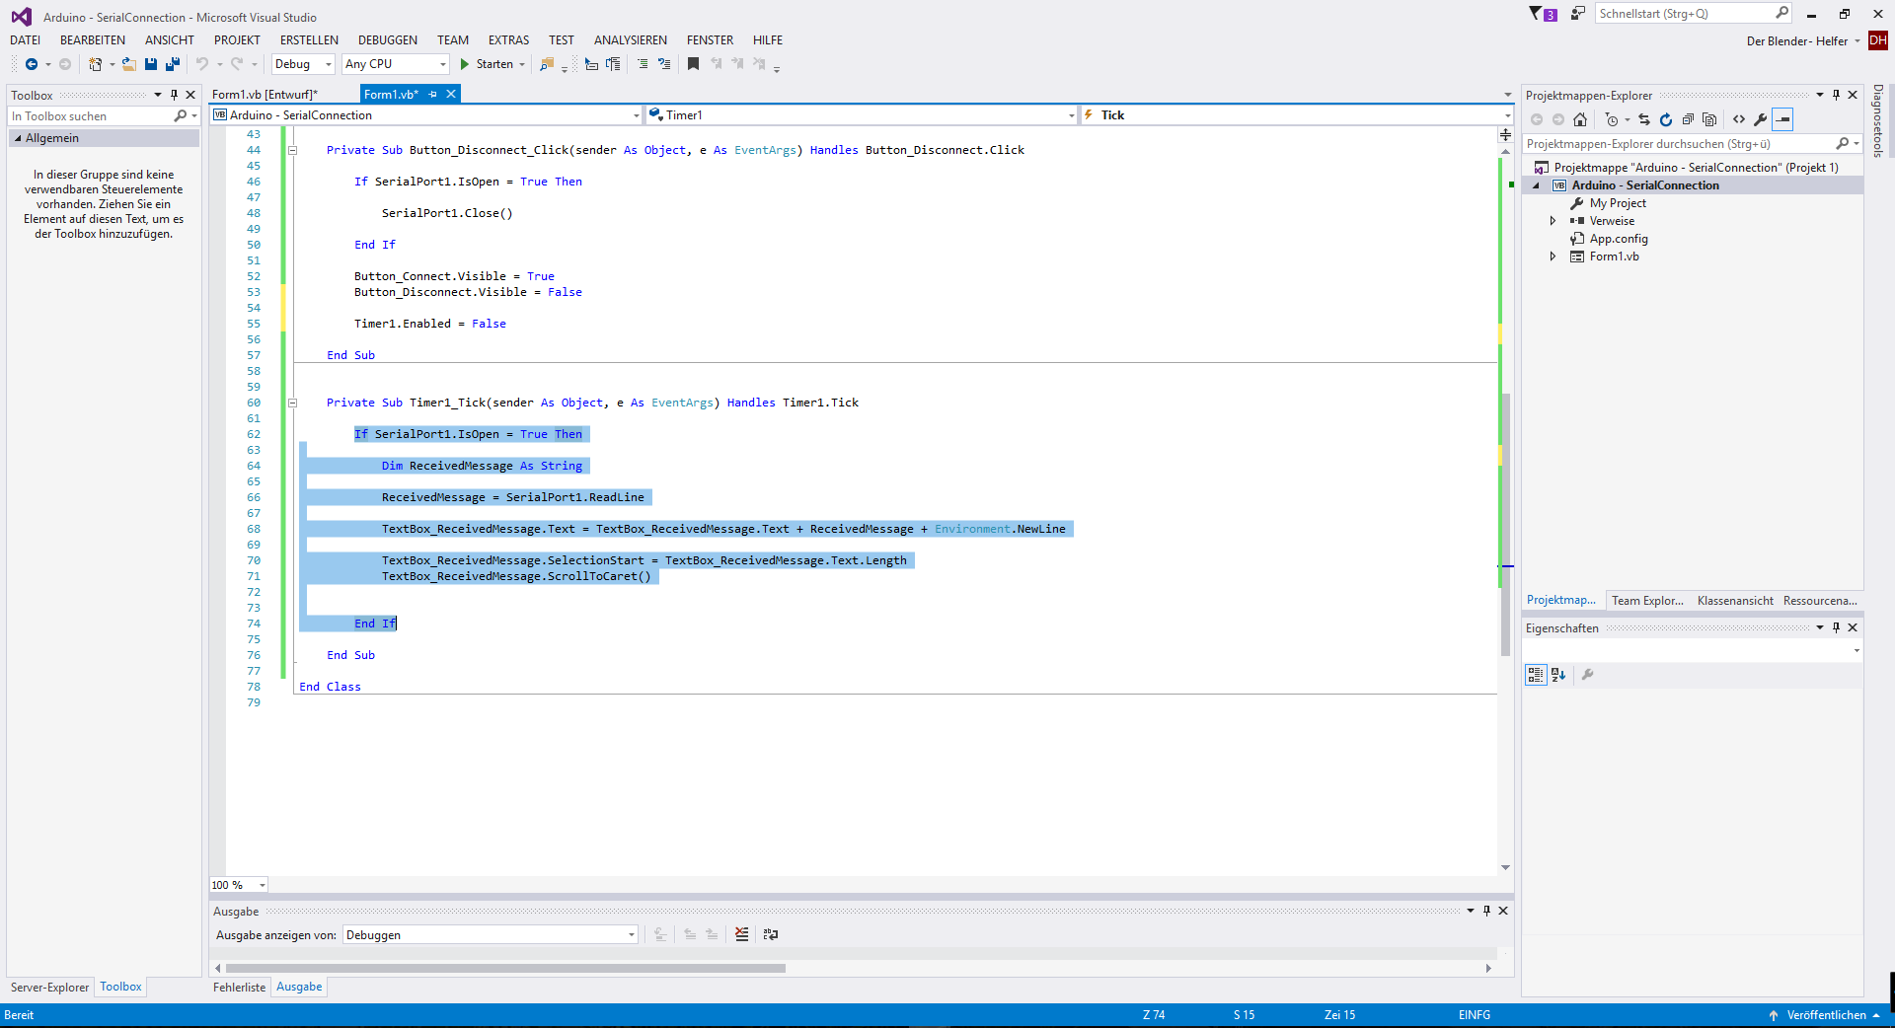
Task: Toggle a bookmark with the bookmark toolbar icon
Action: tap(694, 63)
